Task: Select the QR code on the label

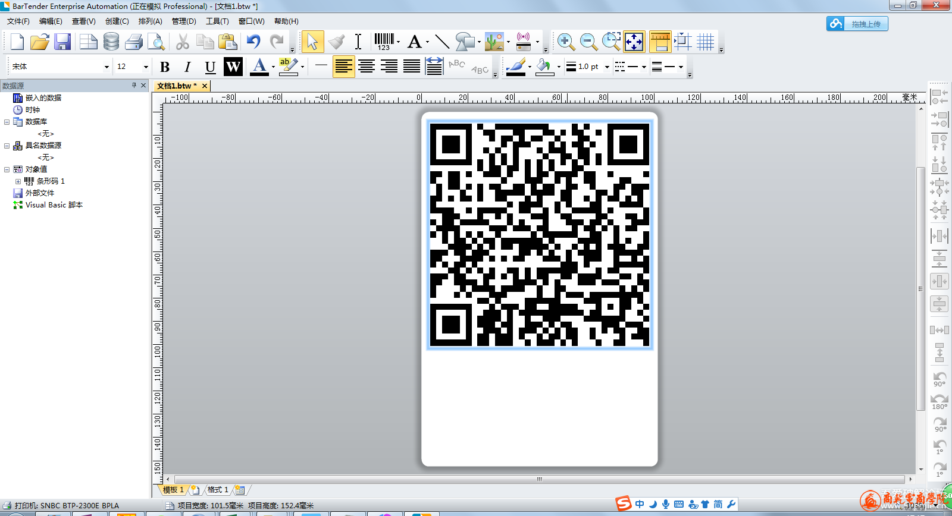Action: (540, 234)
